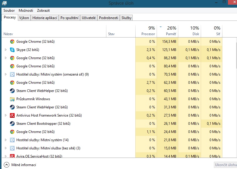This screenshot has width=237, height=169.
Task: Click the 154,3 MB memory value
Action: 169,42
